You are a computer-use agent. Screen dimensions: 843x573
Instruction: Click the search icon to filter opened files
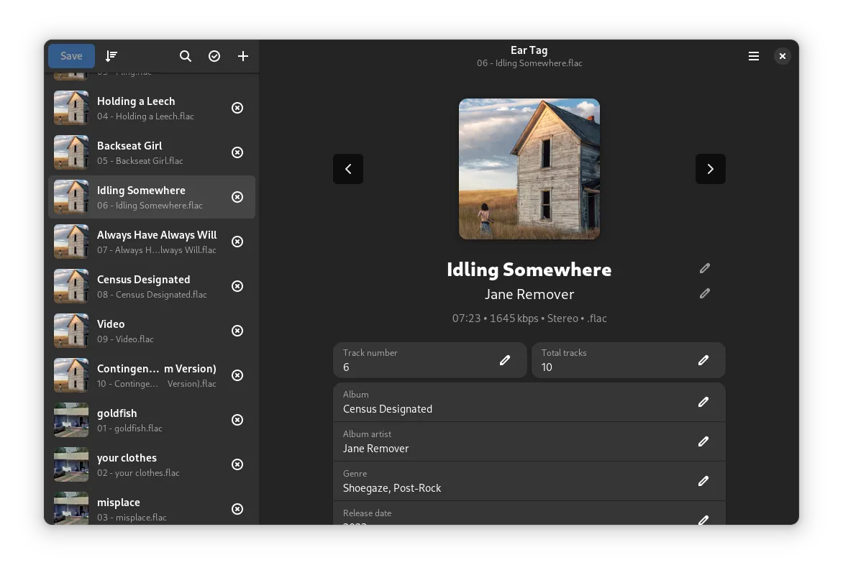click(186, 55)
